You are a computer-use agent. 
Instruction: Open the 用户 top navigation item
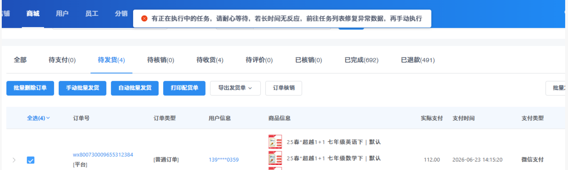pyautogui.click(x=62, y=13)
